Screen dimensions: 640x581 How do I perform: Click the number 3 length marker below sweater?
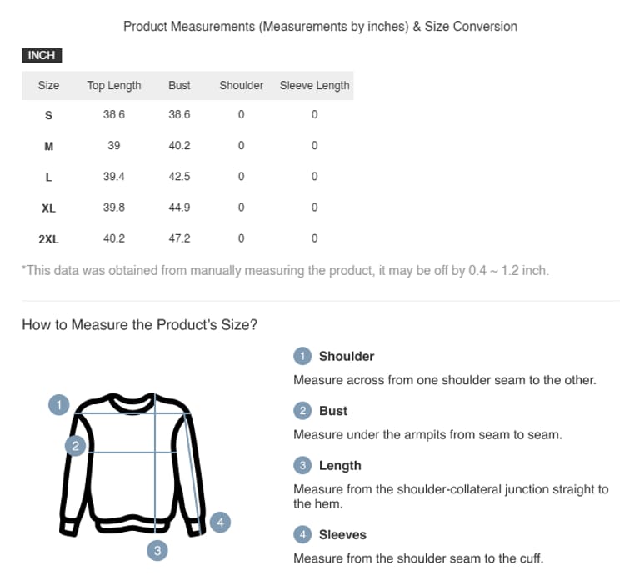157,550
